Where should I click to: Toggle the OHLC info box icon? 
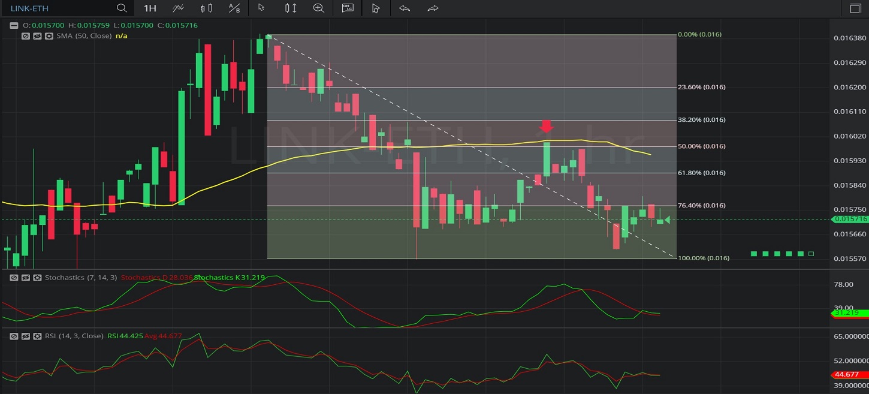[x=348, y=8]
